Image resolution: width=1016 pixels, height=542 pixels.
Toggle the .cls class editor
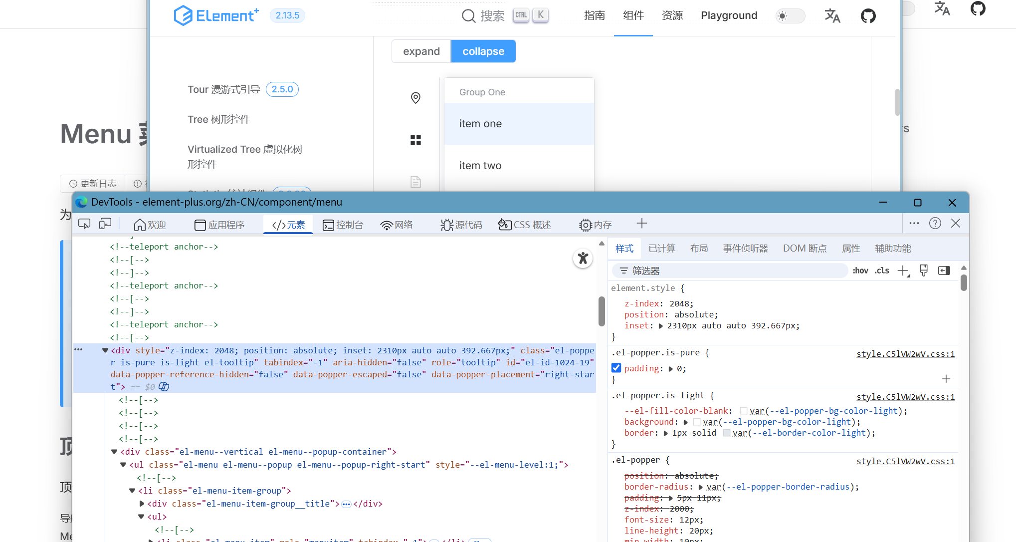point(882,271)
